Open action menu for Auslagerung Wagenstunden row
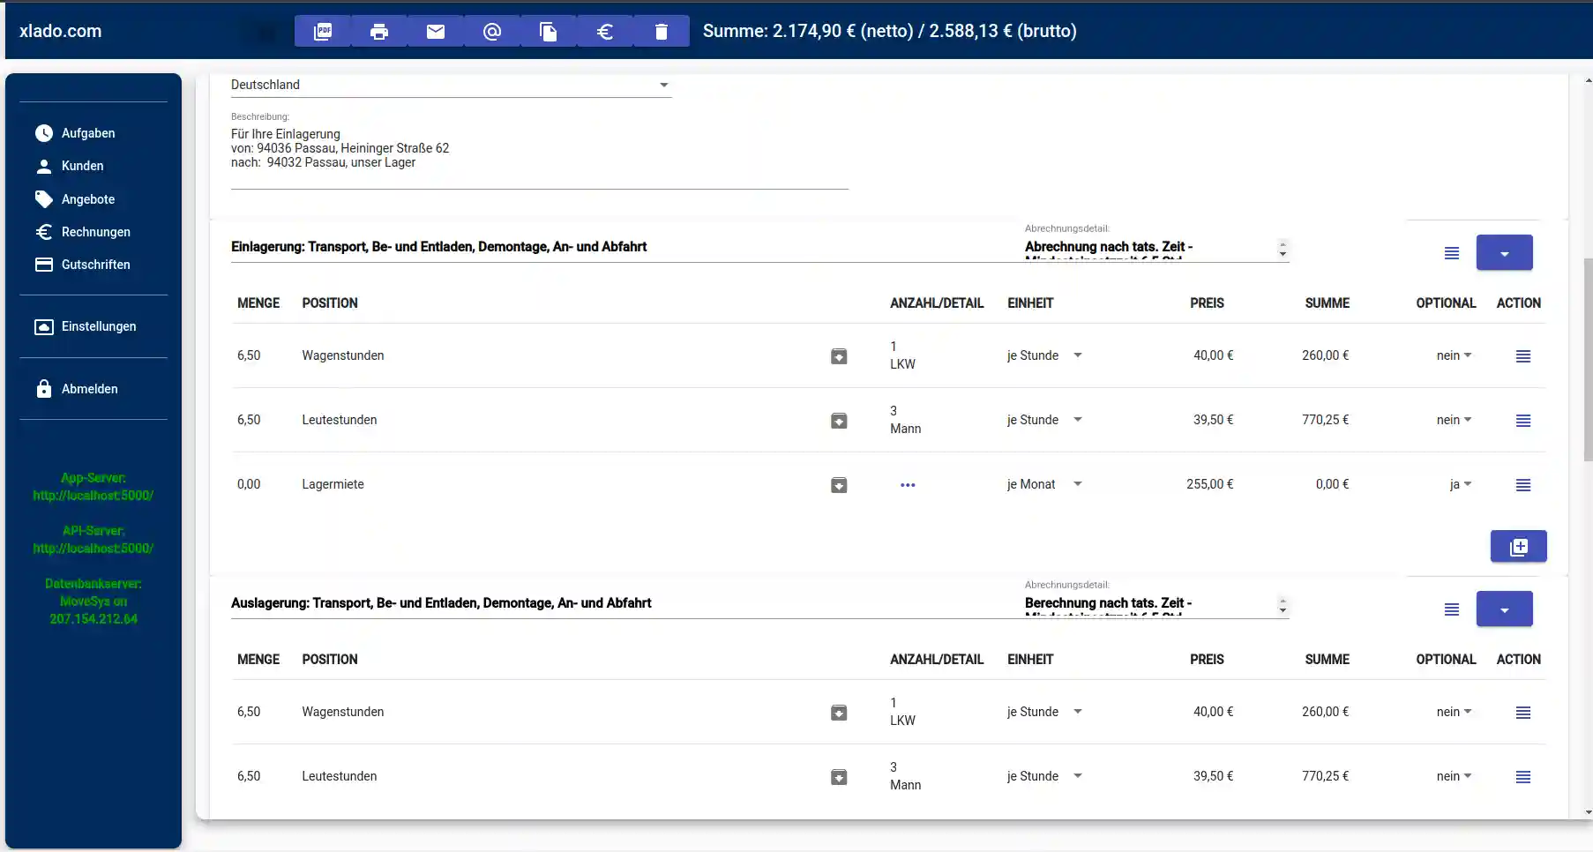This screenshot has height=852, width=1593. [x=1523, y=713]
